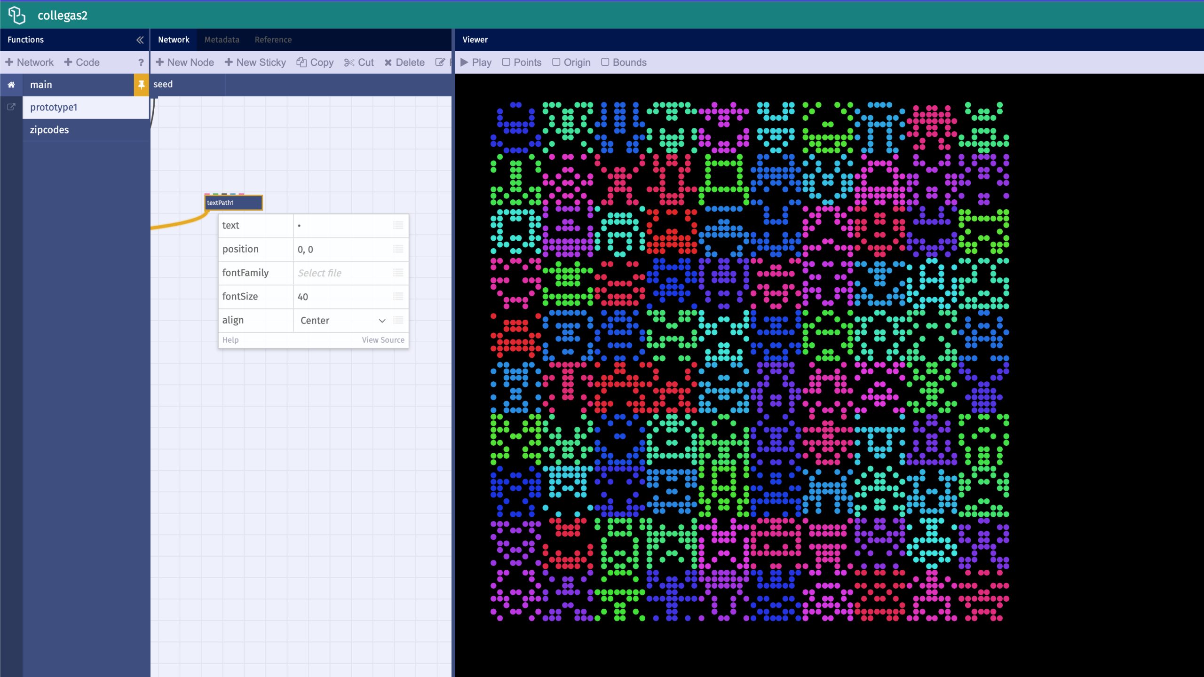Select the zipcodes tree item
The image size is (1204, 677).
(x=49, y=129)
